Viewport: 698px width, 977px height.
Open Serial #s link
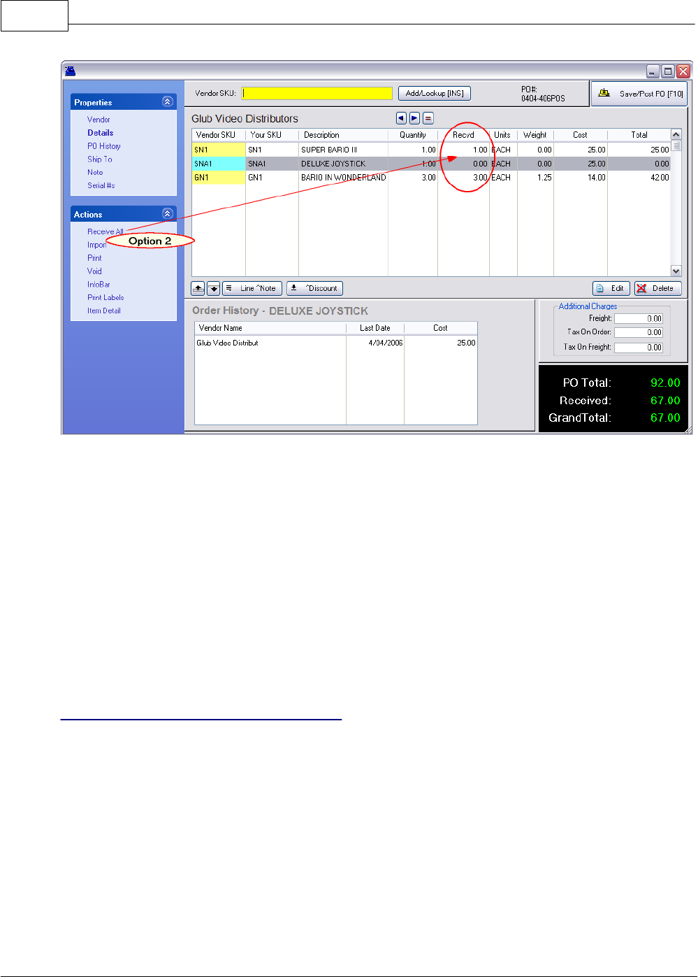101,185
